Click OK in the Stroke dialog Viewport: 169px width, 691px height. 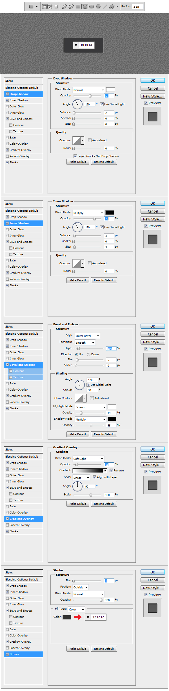point(153,572)
